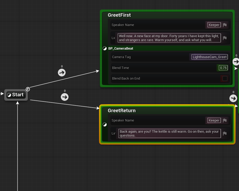Click the GreetReturn Speaker Name label
The width and height of the screenshot is (239, 191).
123,120
